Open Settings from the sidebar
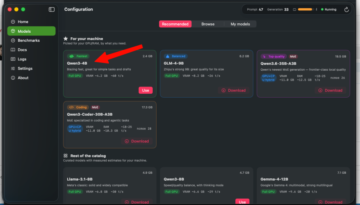The image size is (360, 205). [31, 69]
